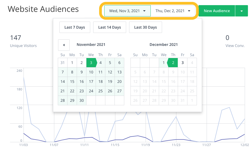This screenshot has height=149, width=252.
Task: Click the View Conv. stat label
Action: click(x=235, y=46)
